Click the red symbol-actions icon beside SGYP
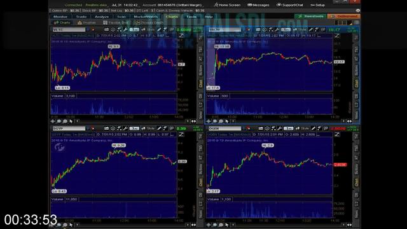 (x=93, y=128)
